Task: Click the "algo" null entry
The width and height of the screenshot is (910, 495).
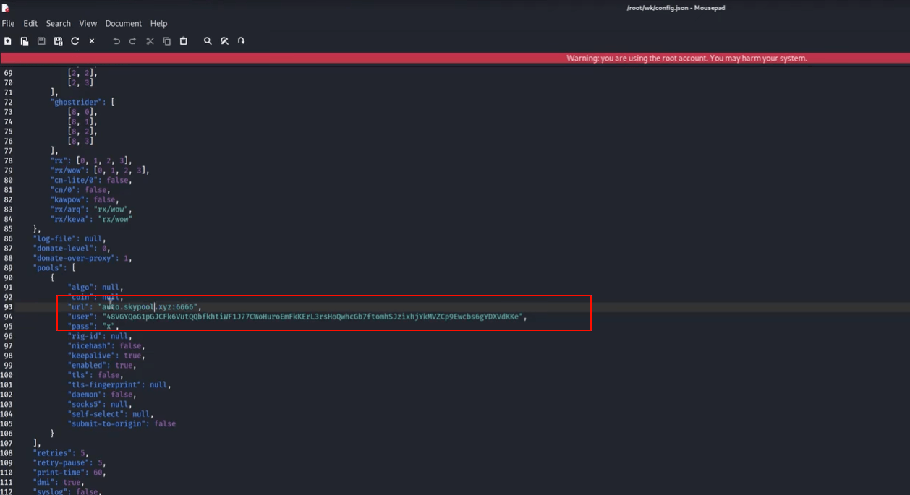Action: pos(95,288)
